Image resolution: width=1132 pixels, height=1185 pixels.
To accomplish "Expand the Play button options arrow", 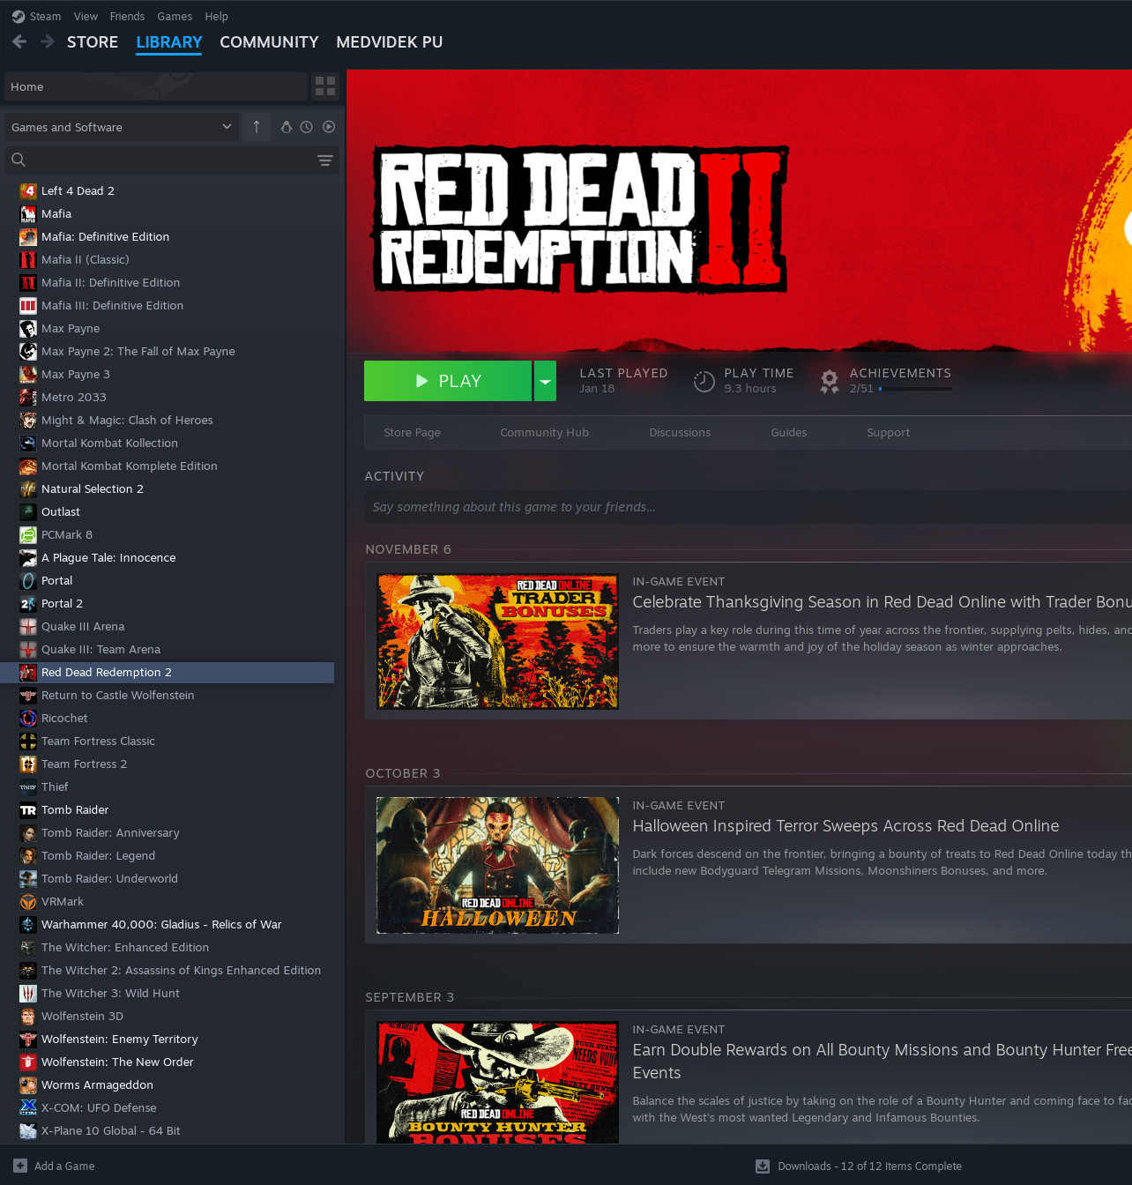I will point(545,381).
